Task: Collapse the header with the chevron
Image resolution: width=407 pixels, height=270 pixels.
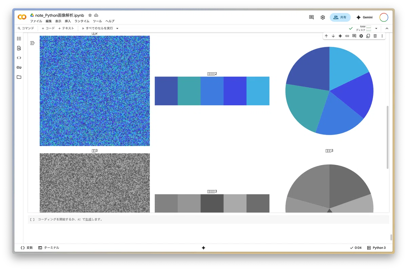Action: coord(387,29)
